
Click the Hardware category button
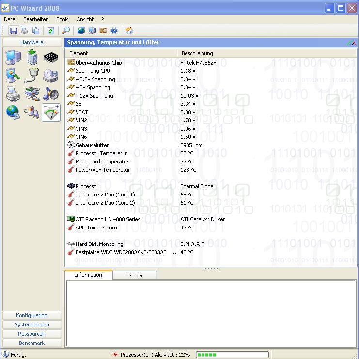pos(32,42)
